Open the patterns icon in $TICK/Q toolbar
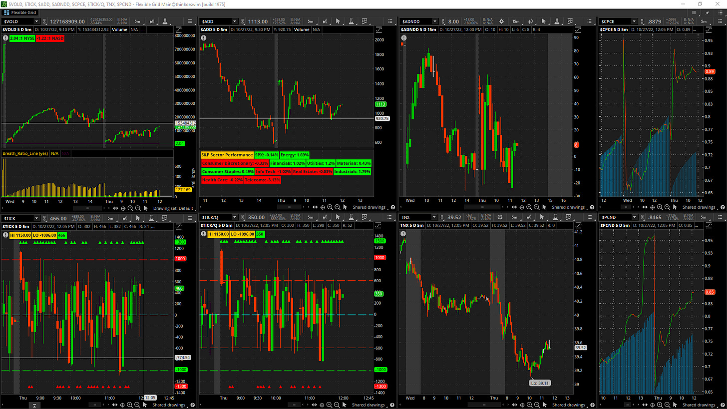This screenshot has height=409, width=727. tap(364, 218)
